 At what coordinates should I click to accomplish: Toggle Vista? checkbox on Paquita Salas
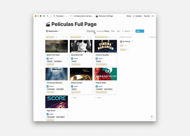[x=96, y=86]
